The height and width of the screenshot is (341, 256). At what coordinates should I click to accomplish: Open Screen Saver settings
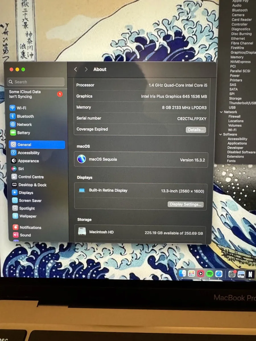[27, 201]
